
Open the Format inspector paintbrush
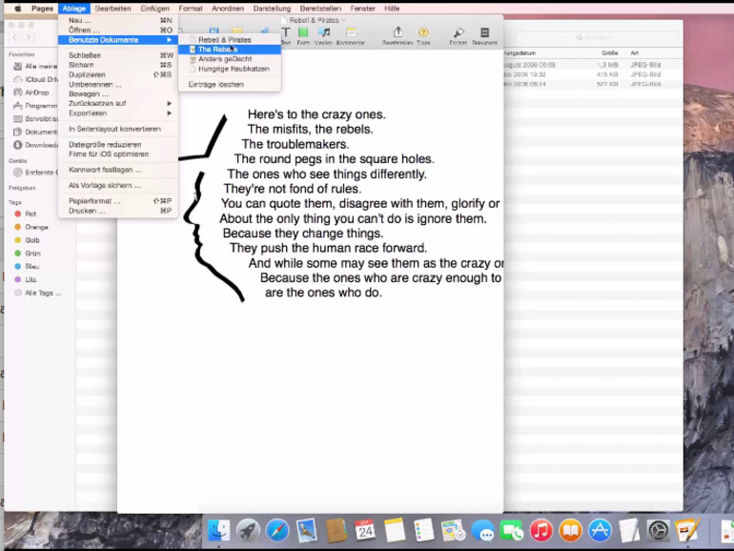459,35
